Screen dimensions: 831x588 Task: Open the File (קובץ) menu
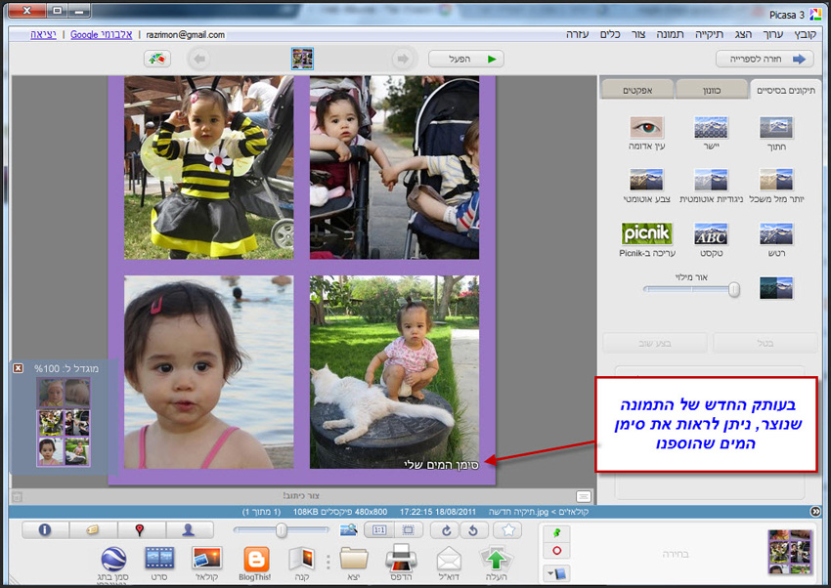pyautogui.click(x=805, y=34)
